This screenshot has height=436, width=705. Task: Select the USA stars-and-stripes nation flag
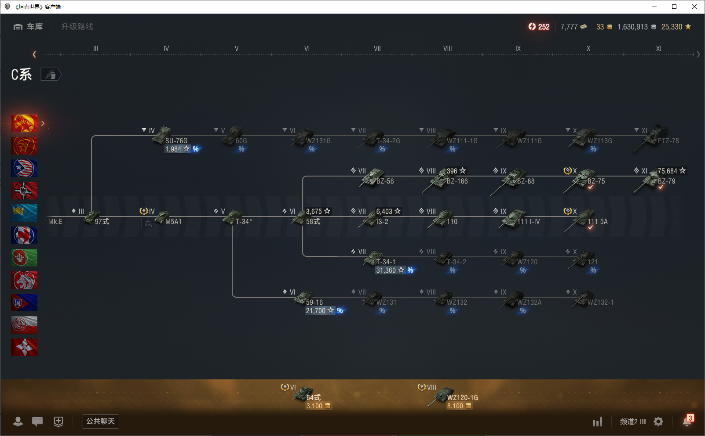(24, 168)
